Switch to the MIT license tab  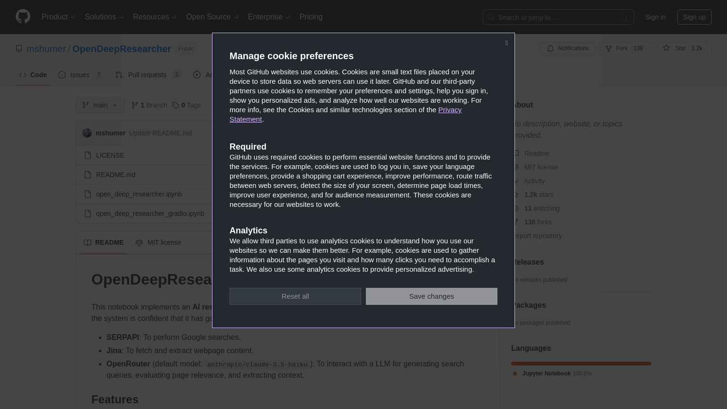tap(159, 242)
